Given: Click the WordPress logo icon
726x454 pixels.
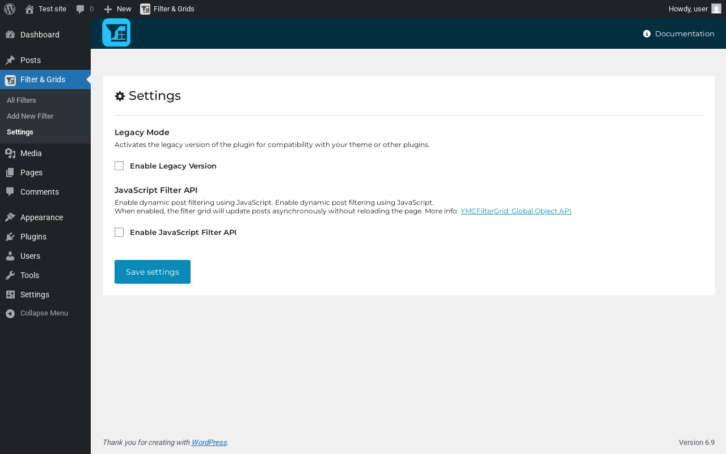Looking at the screenshot, I should coord(10,9).
